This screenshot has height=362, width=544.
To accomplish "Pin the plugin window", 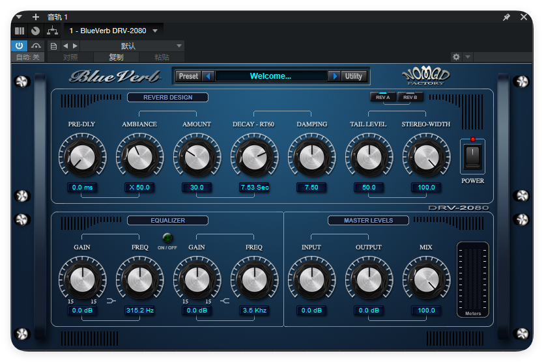I will pyautogui.click(x=506, y=17).
